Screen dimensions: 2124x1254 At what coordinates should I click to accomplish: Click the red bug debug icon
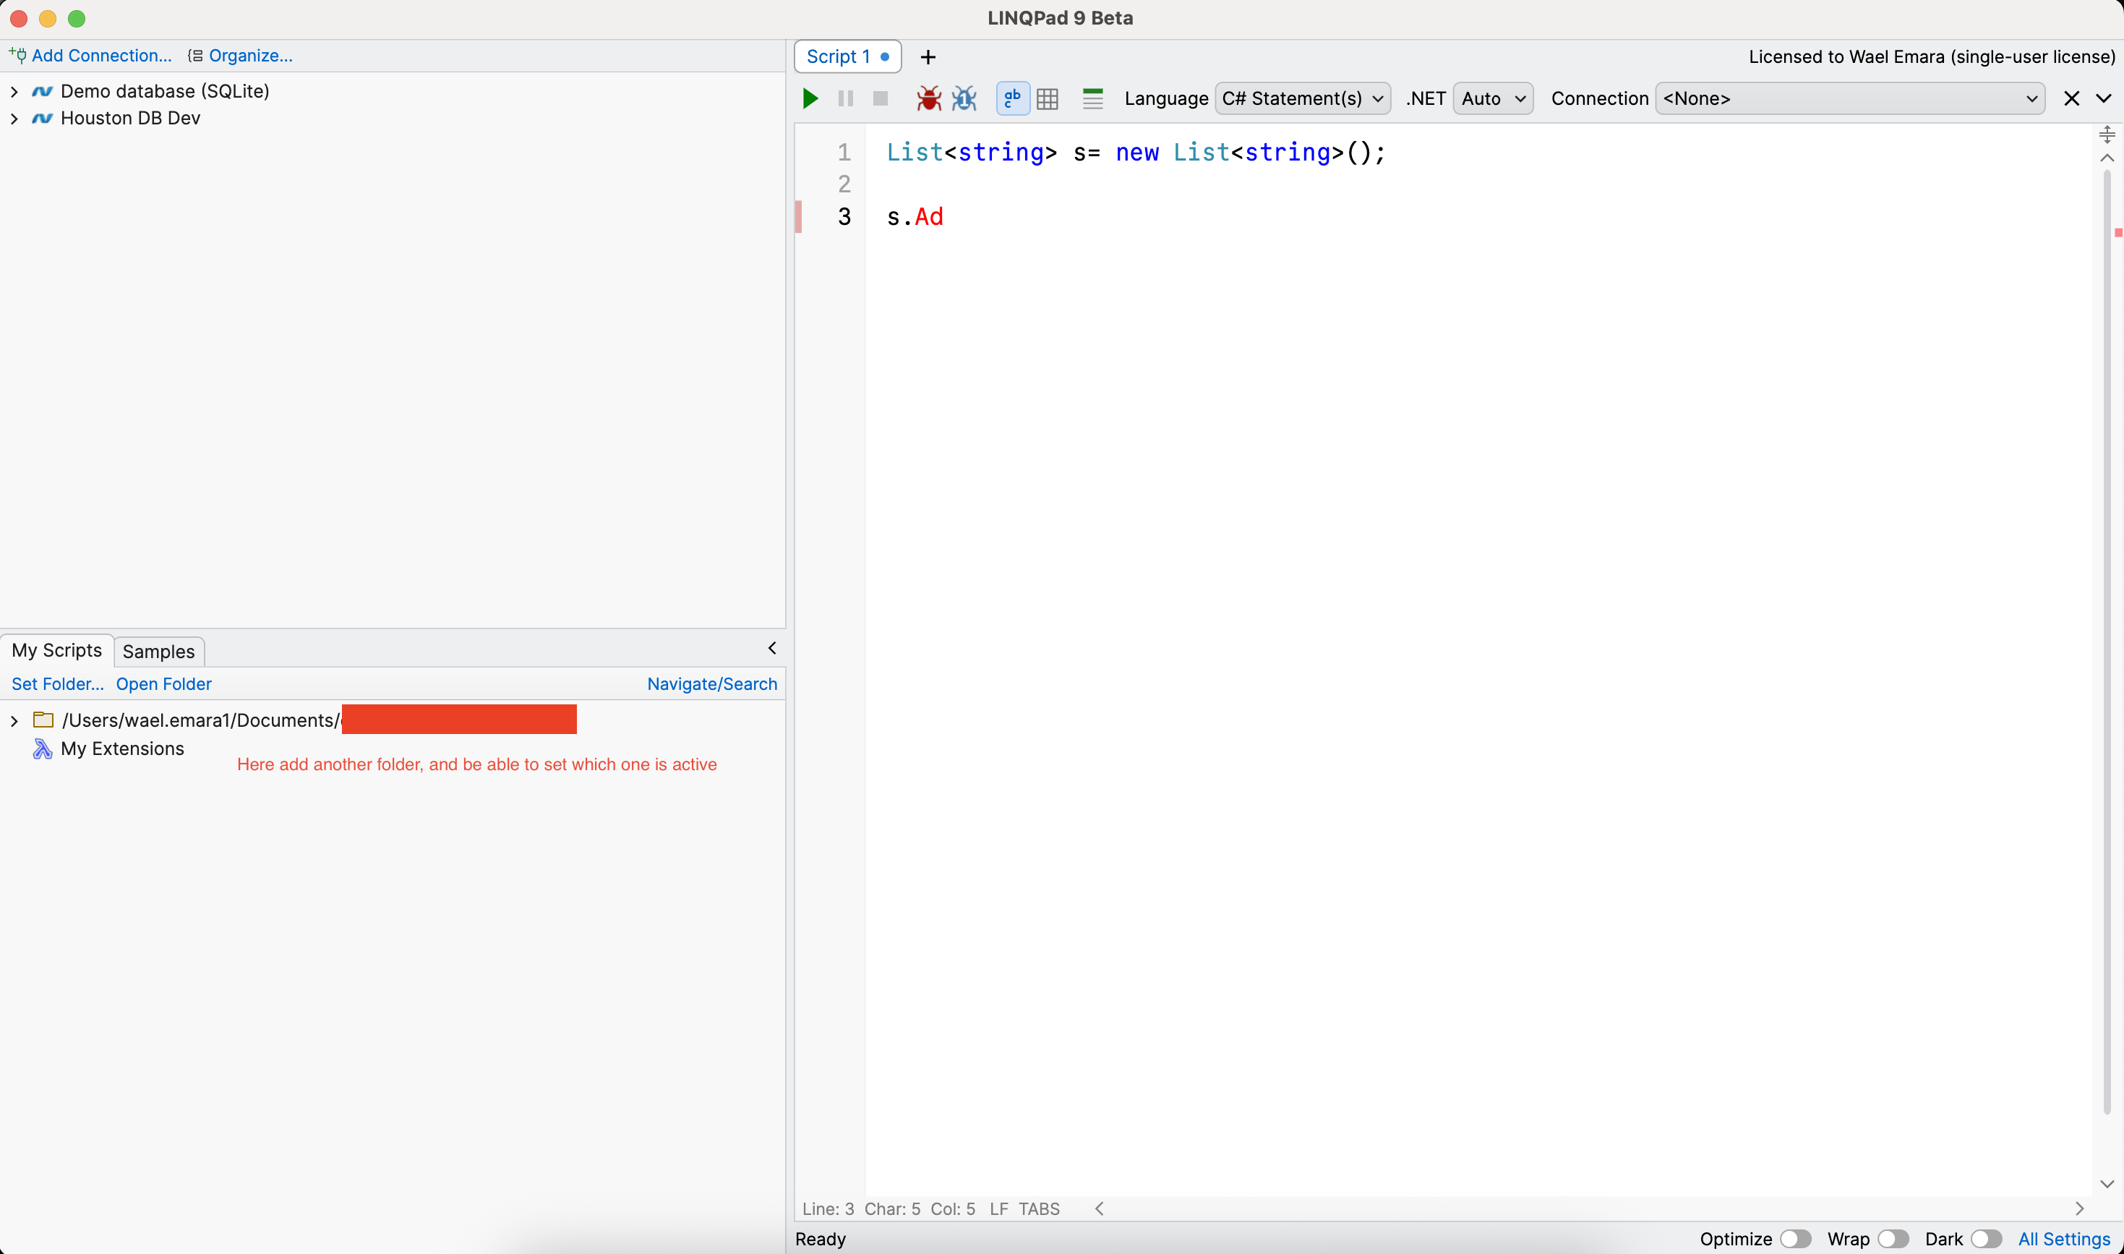tap(928, 99)
